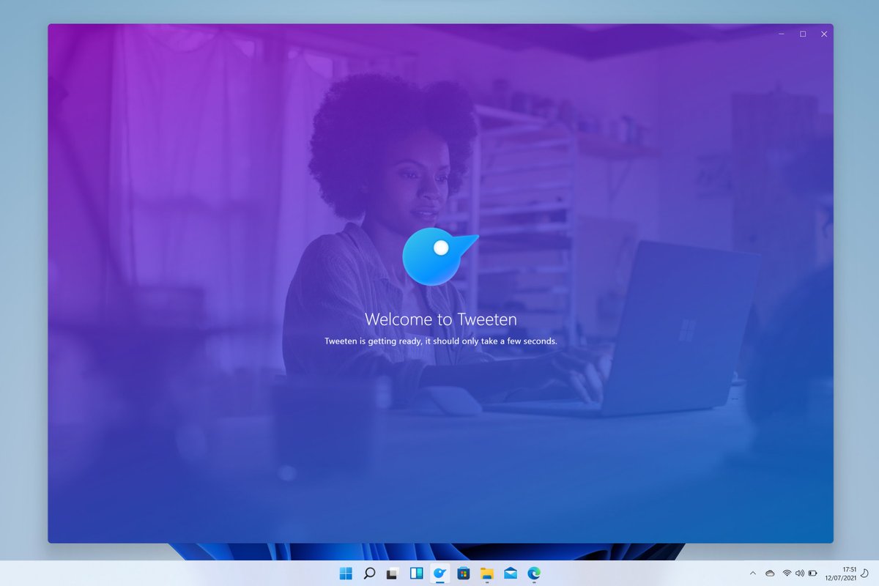Click the OneDrive cloud tray icon
Viewport: 879px width, 586px height.
point(770,574)
